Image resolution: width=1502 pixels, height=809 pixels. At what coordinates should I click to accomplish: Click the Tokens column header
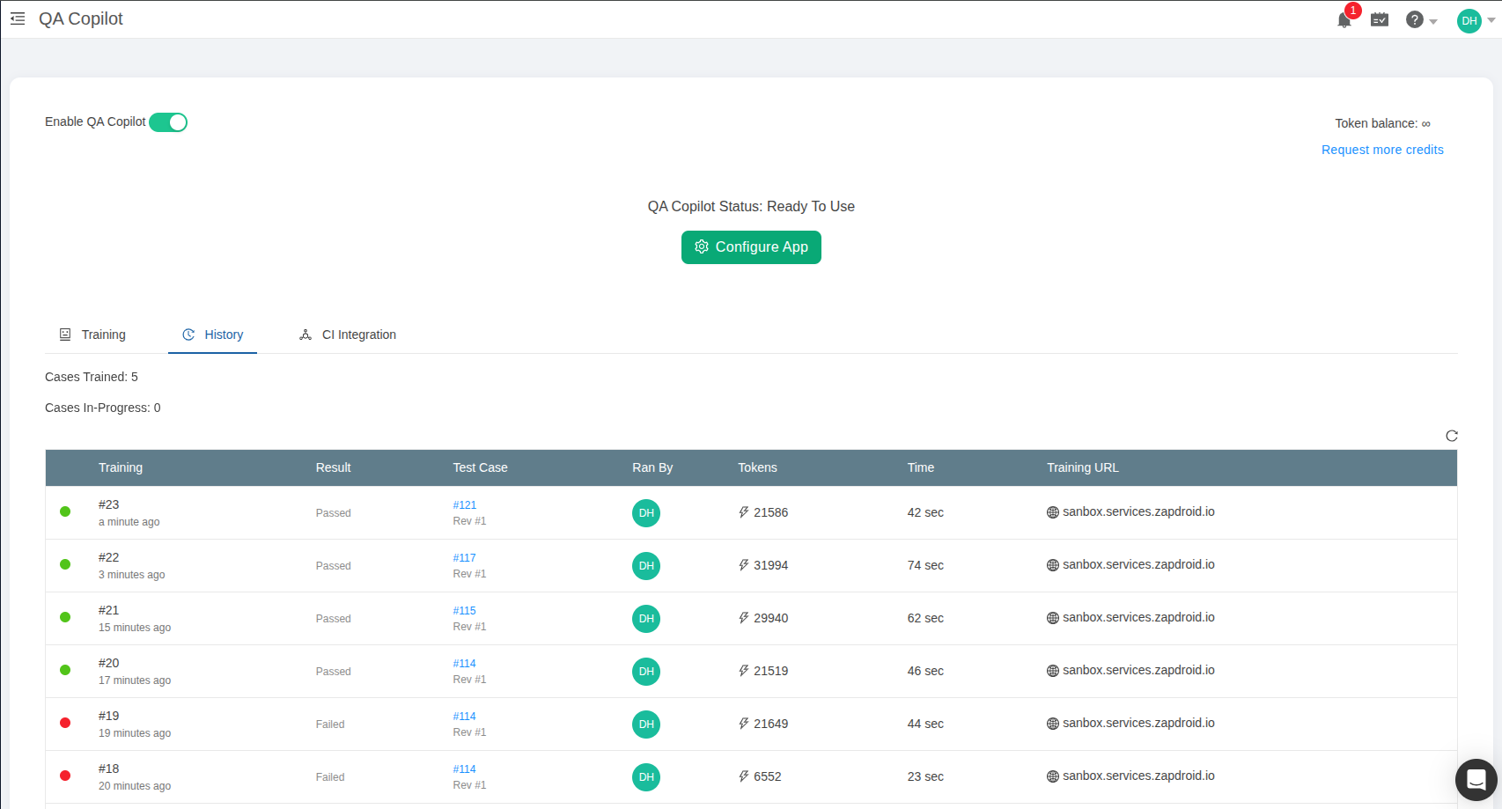[757, 467]
